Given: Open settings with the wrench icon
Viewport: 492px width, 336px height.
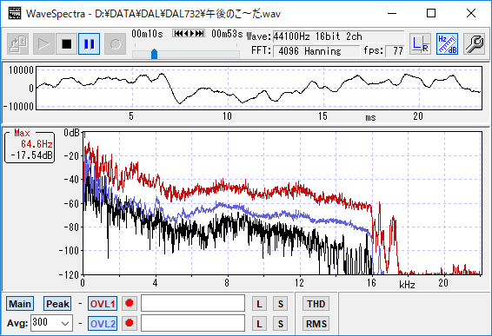Looking at the screenshot, I should pos(474,44).
